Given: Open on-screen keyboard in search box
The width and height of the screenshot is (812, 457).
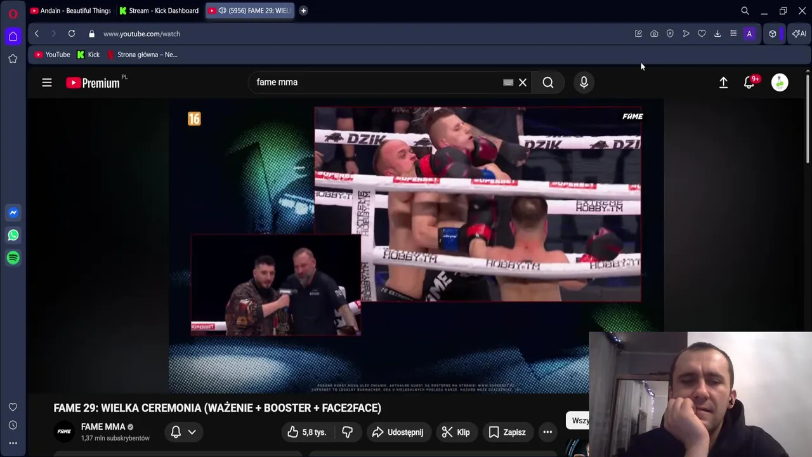Looking at the screenshot, I should point(508,83).
